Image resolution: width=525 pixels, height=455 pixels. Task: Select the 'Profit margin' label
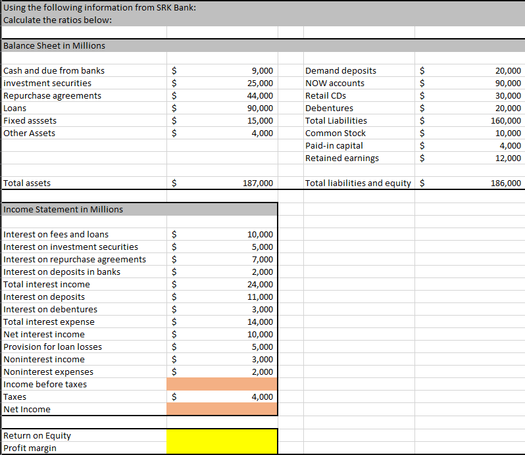(84, 448)
